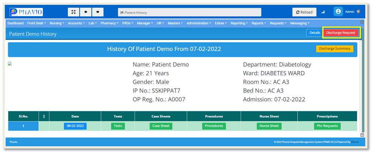
Task: Toggle fullscreen expand icon button
Action: (x=74, y=12)
